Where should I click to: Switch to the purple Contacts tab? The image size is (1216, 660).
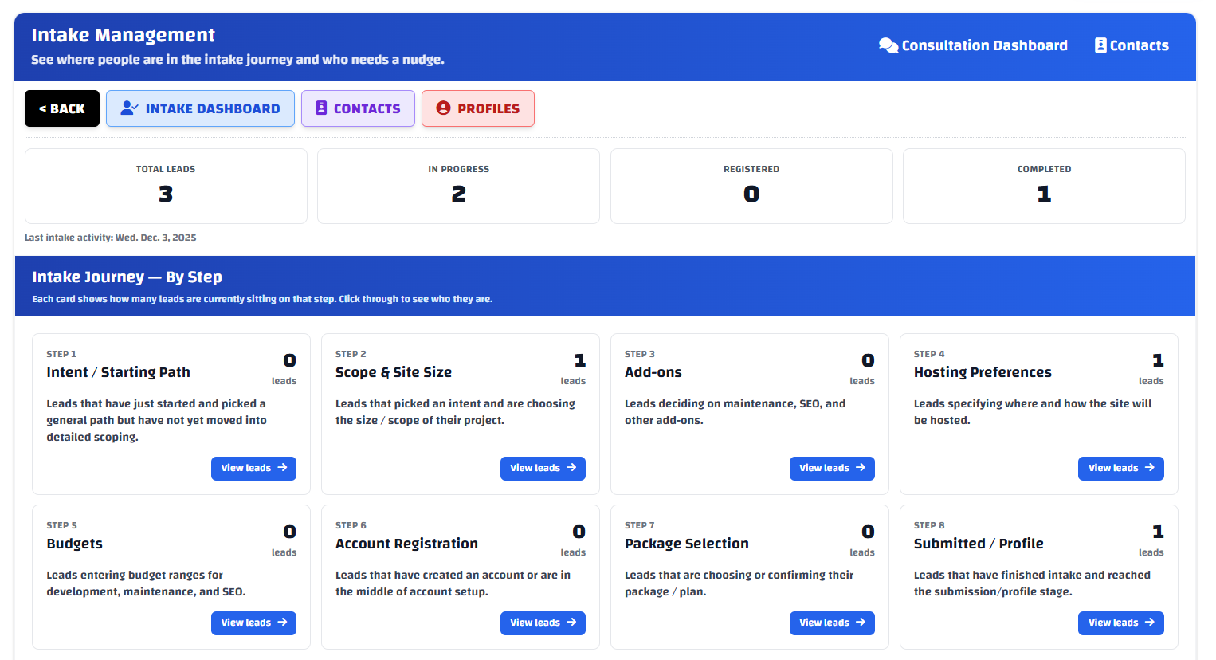(x=358, y=108)
